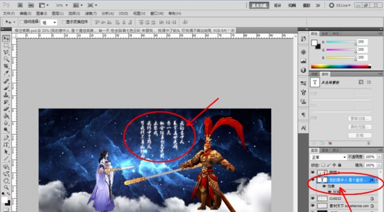The image size is (384, 212).
Task: Enable the 自动选择 checkbox
Action: 21,22
